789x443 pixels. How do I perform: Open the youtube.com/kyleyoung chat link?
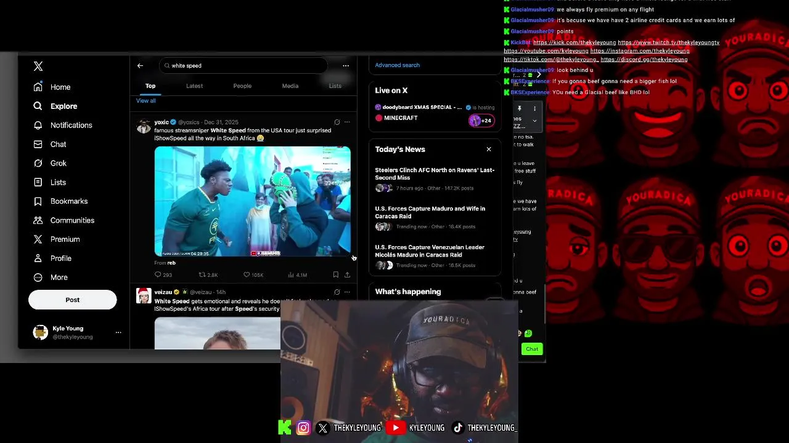546,51
